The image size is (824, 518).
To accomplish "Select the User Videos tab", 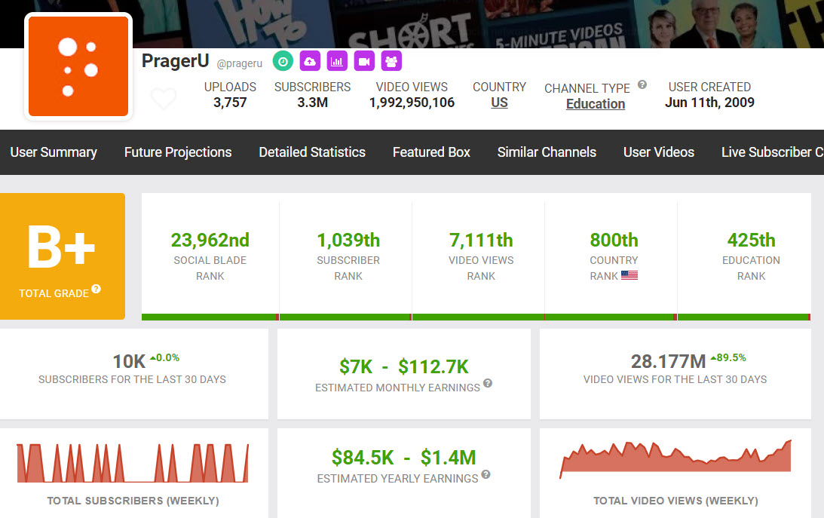I will point(659,152).
